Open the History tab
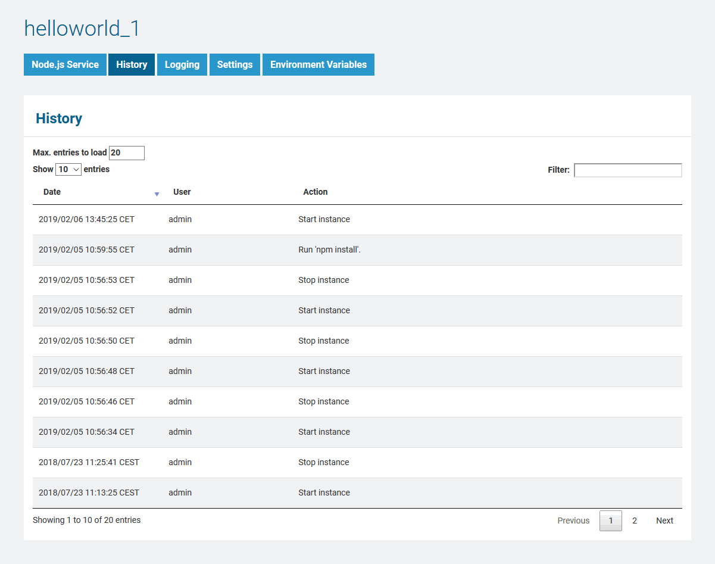This screenshot has width=715, height=564. (132, 65)
